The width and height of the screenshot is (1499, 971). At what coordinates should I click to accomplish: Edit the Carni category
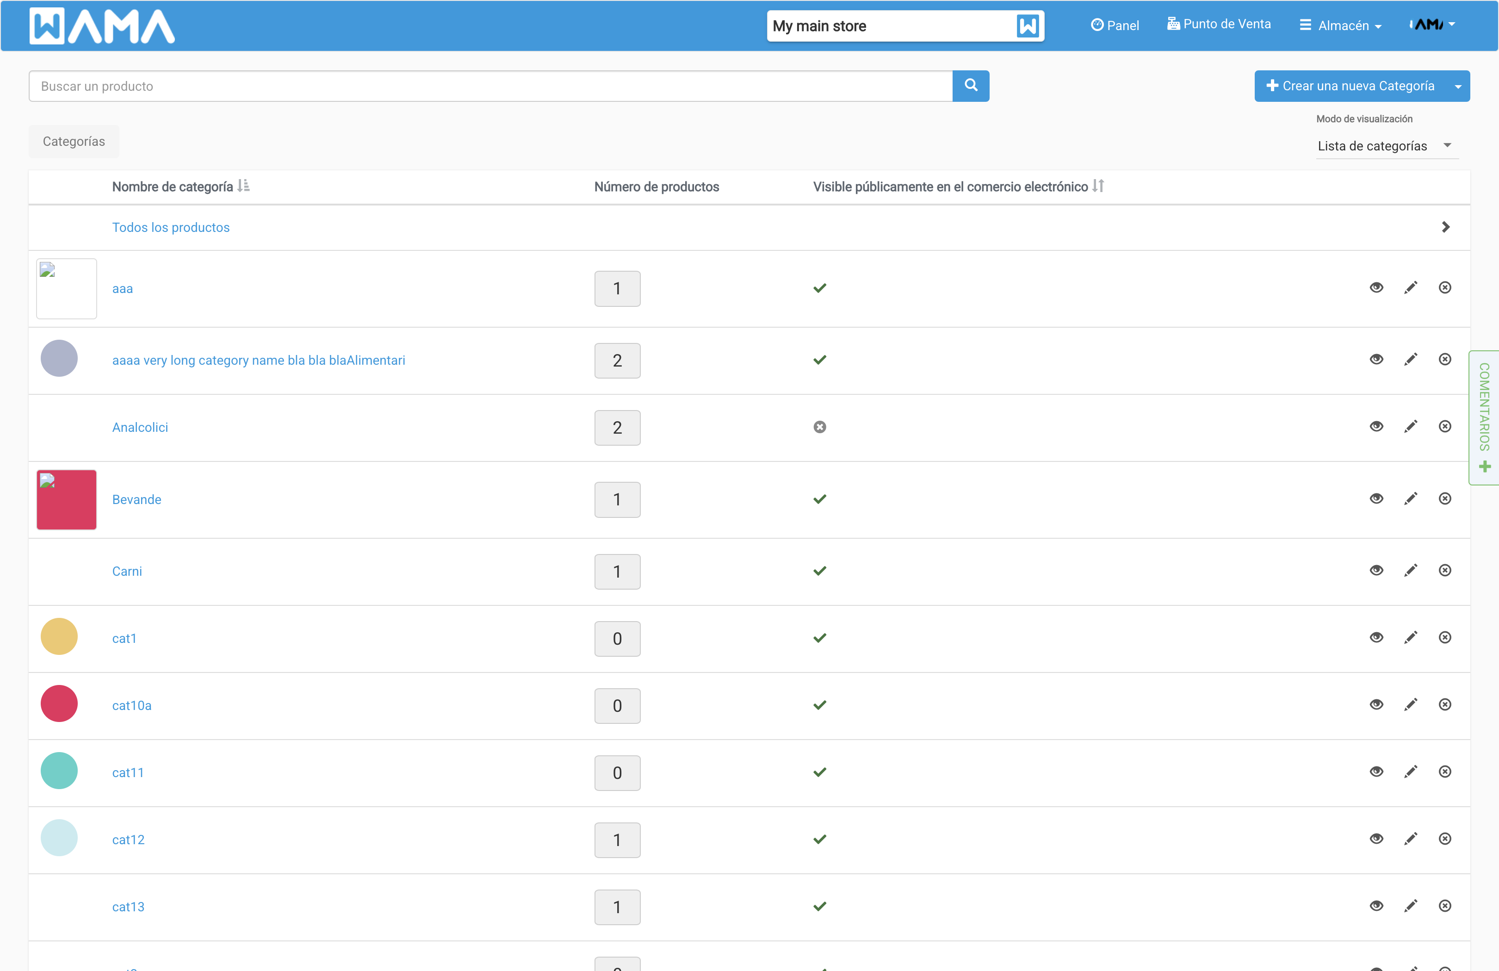pyautogui.click(x=1411, y=571)
